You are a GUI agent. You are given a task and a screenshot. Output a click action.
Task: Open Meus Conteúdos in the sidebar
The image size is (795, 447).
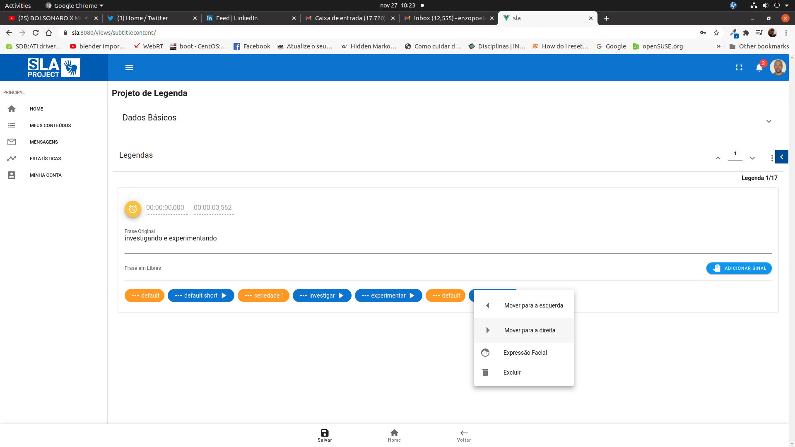coord(50,125)
